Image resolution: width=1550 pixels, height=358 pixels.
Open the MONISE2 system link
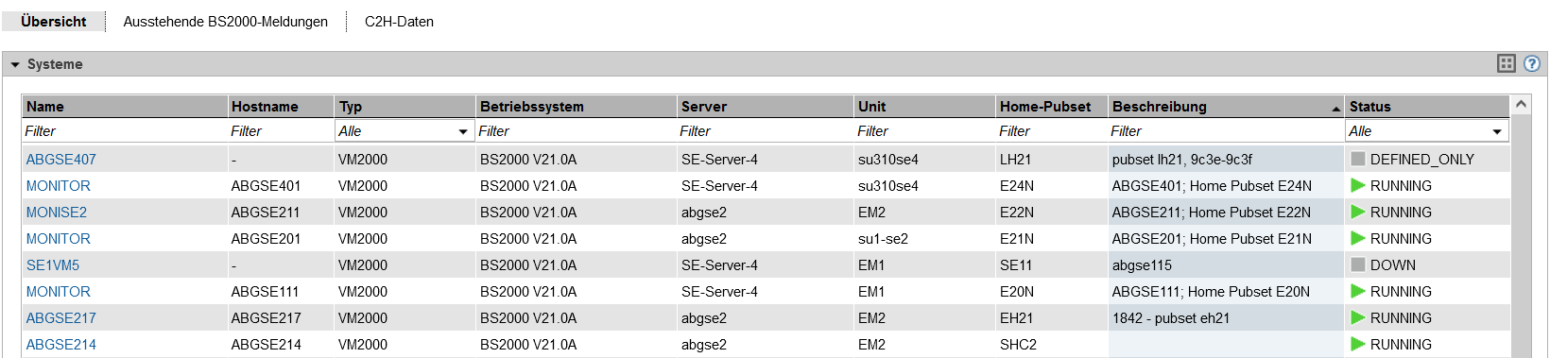[57, 212]
